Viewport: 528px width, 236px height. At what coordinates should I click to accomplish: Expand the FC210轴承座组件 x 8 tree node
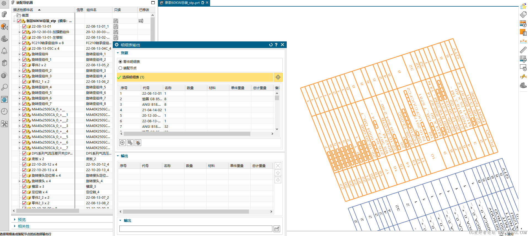point(20,43)
